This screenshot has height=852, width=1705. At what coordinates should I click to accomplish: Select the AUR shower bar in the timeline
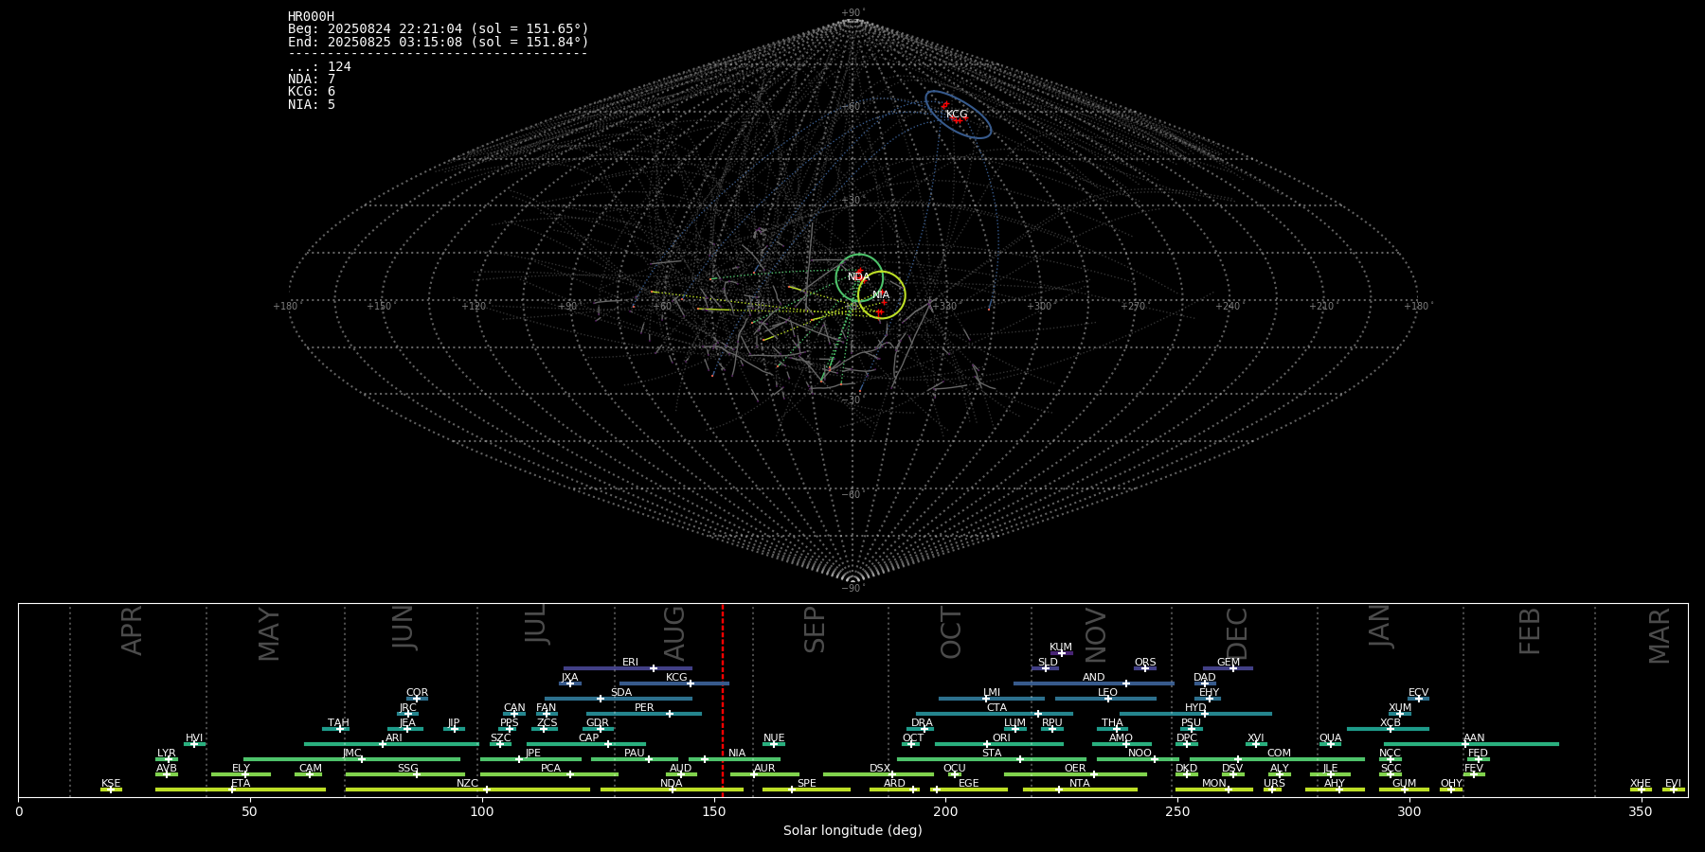[764, 774]
